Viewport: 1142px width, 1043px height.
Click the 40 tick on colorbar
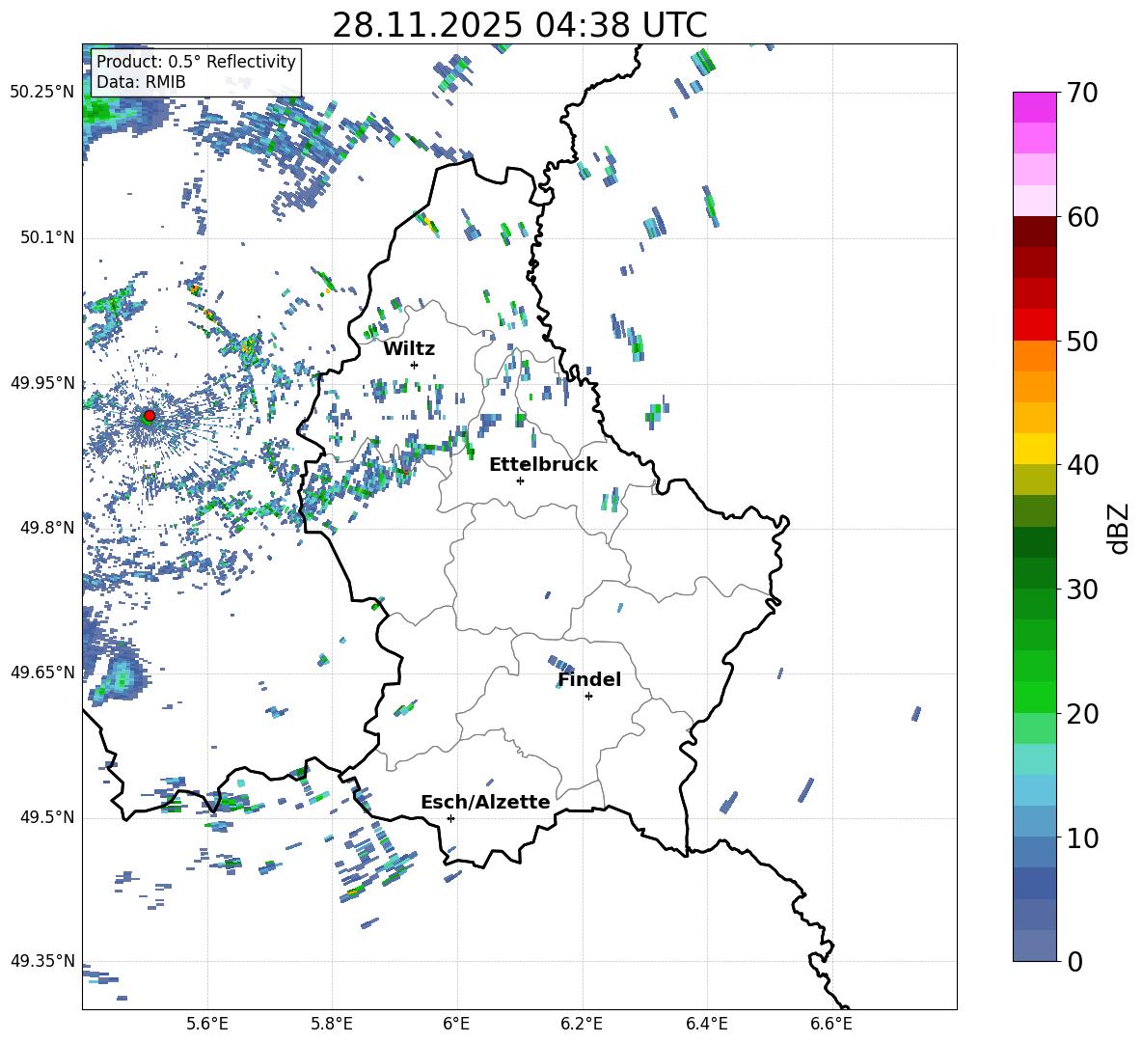pos(1081,465)
